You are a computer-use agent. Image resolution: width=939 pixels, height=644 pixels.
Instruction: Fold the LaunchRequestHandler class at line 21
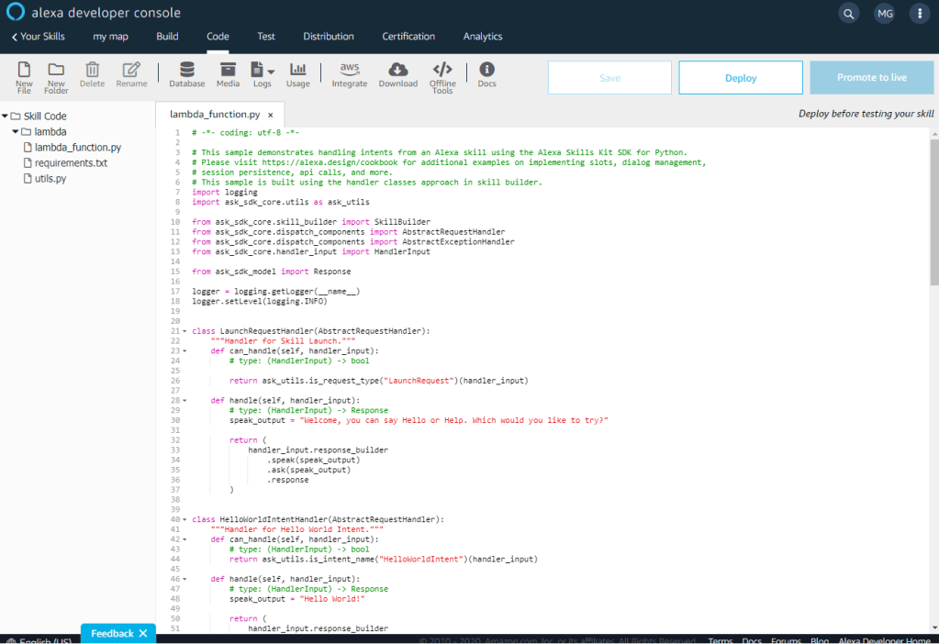(184, 331)
